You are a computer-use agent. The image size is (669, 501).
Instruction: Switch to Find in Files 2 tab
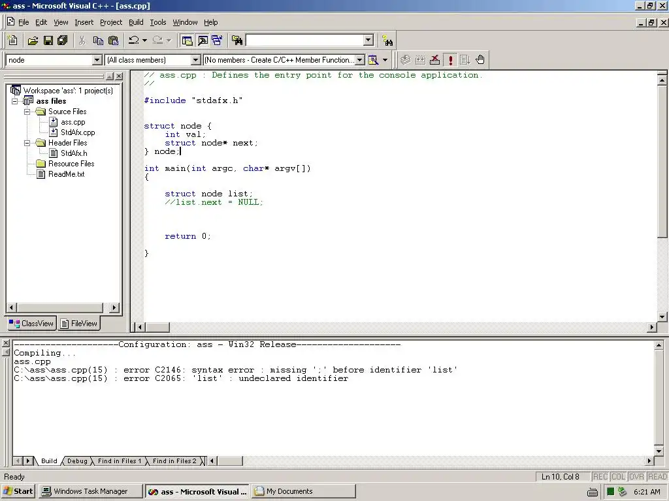point(174,461)
